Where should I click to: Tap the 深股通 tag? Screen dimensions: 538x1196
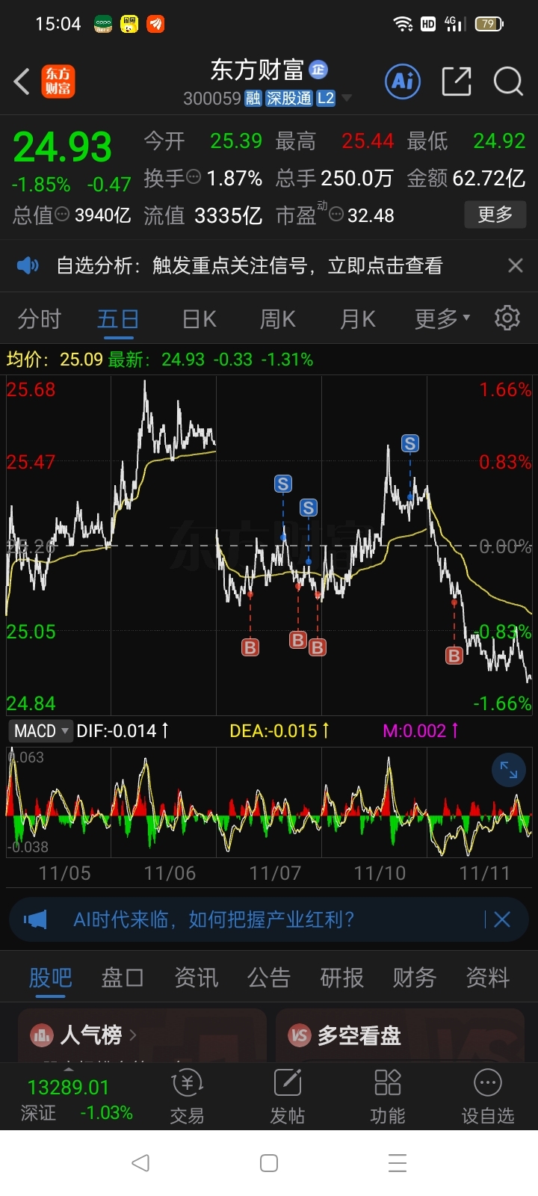(x=289, y=99)
